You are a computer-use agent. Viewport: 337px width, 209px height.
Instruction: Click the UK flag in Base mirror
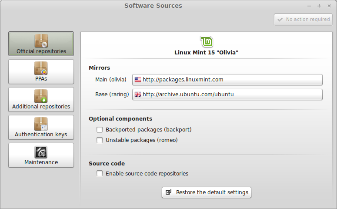pos(138,94)
